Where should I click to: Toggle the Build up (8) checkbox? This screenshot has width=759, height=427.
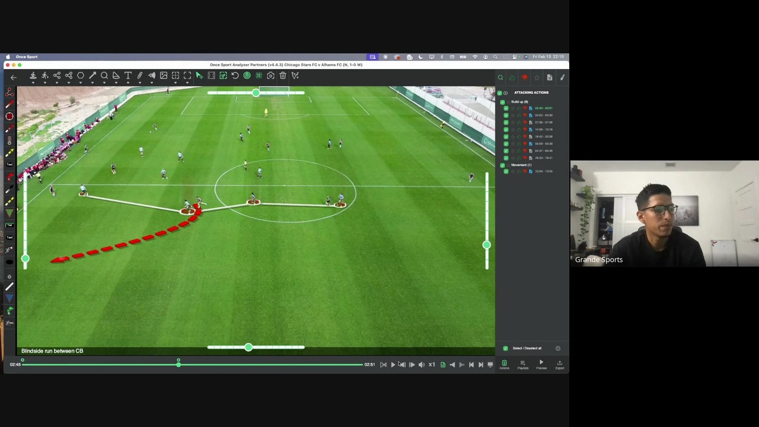tap(502, 102)
